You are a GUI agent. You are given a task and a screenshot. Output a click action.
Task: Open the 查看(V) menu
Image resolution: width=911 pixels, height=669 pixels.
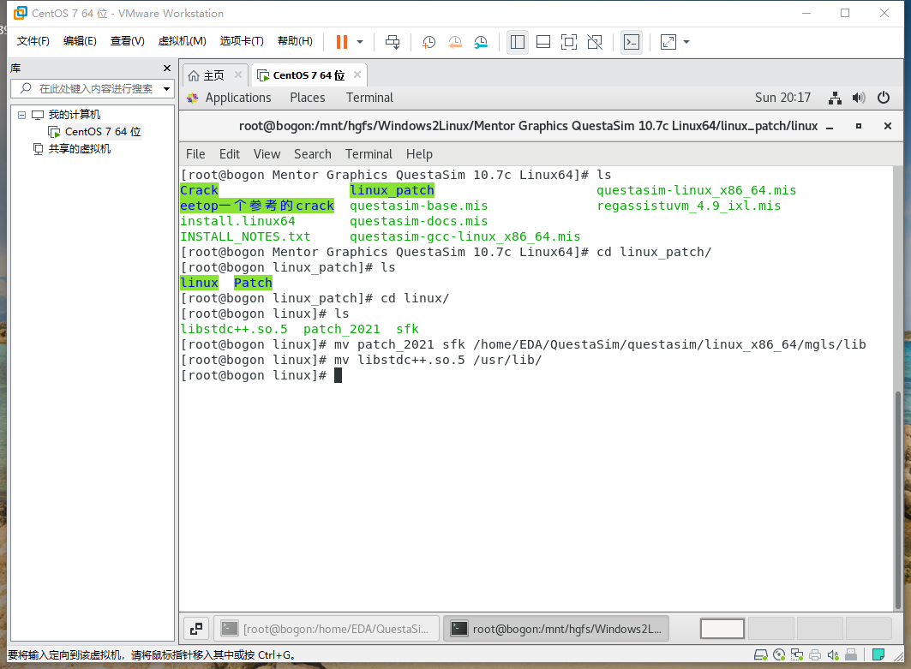127,41
